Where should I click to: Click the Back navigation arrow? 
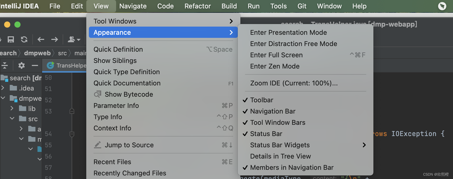[41, 39]
